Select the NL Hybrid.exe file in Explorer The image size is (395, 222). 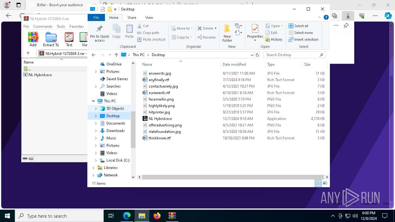[x=160, y=119]
